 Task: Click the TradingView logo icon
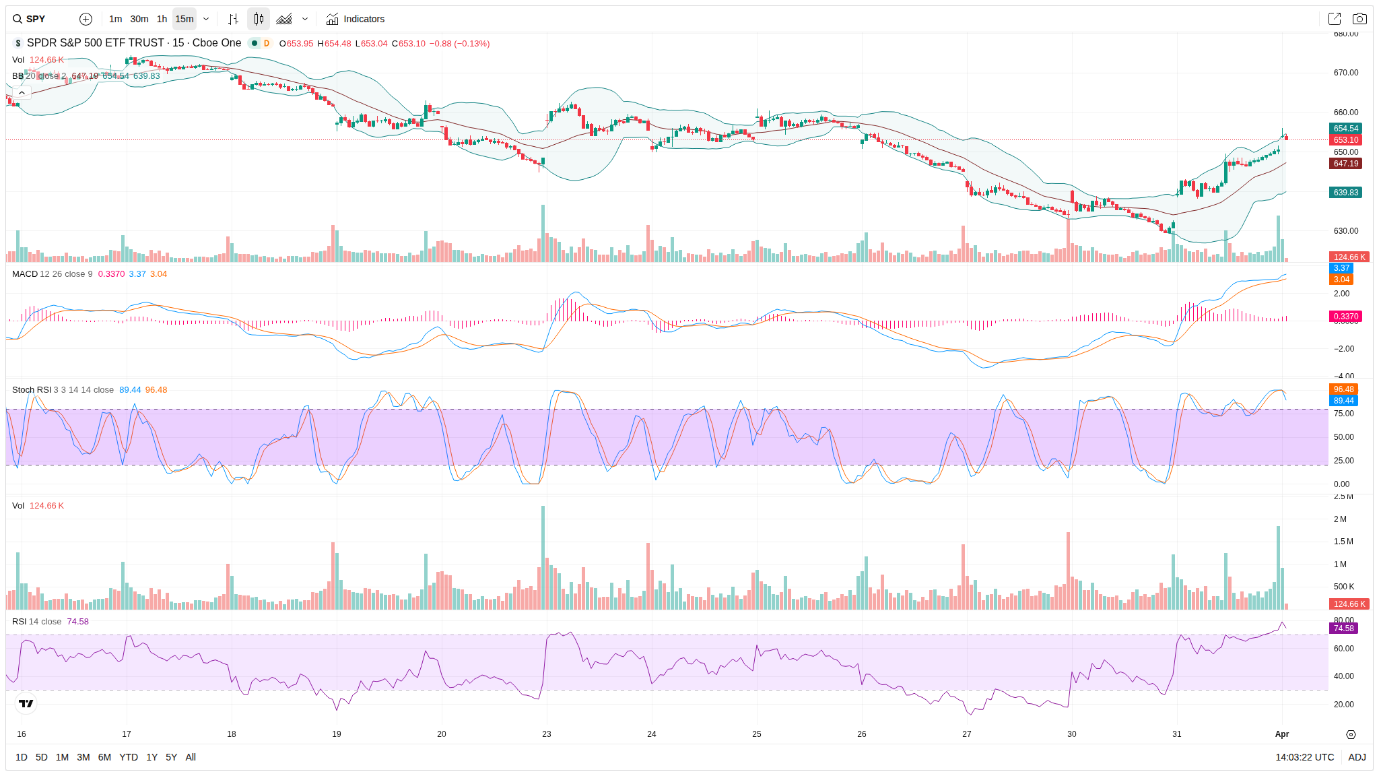tap(26, 703)
